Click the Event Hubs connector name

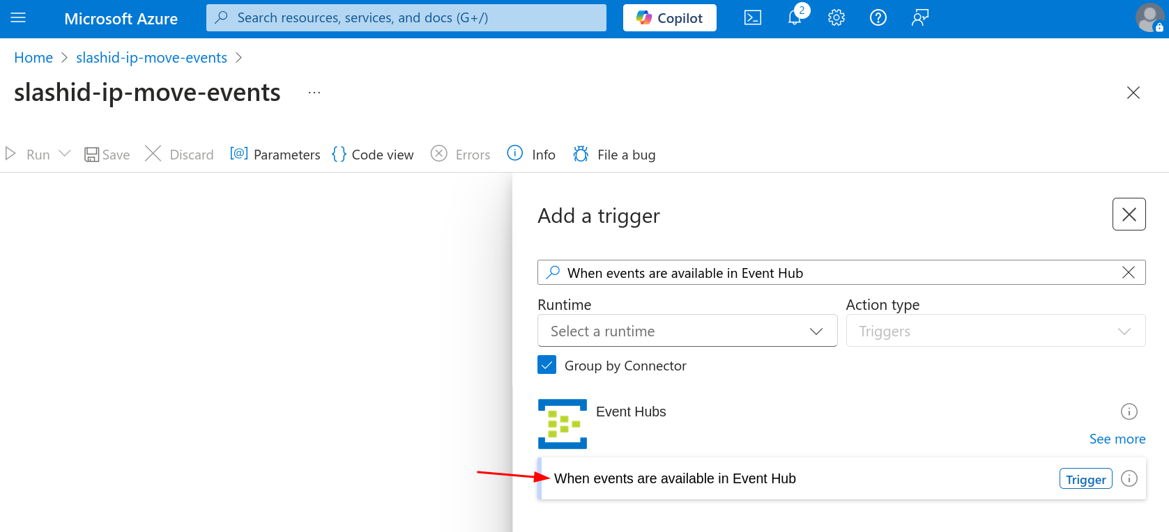click(631, 412)
